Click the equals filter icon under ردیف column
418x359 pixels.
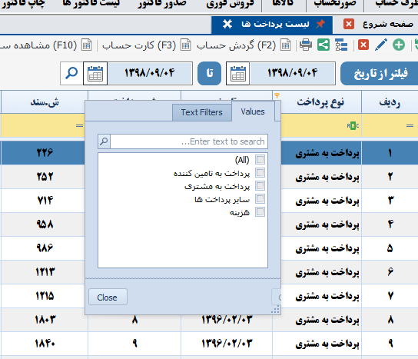pos(410,125)
